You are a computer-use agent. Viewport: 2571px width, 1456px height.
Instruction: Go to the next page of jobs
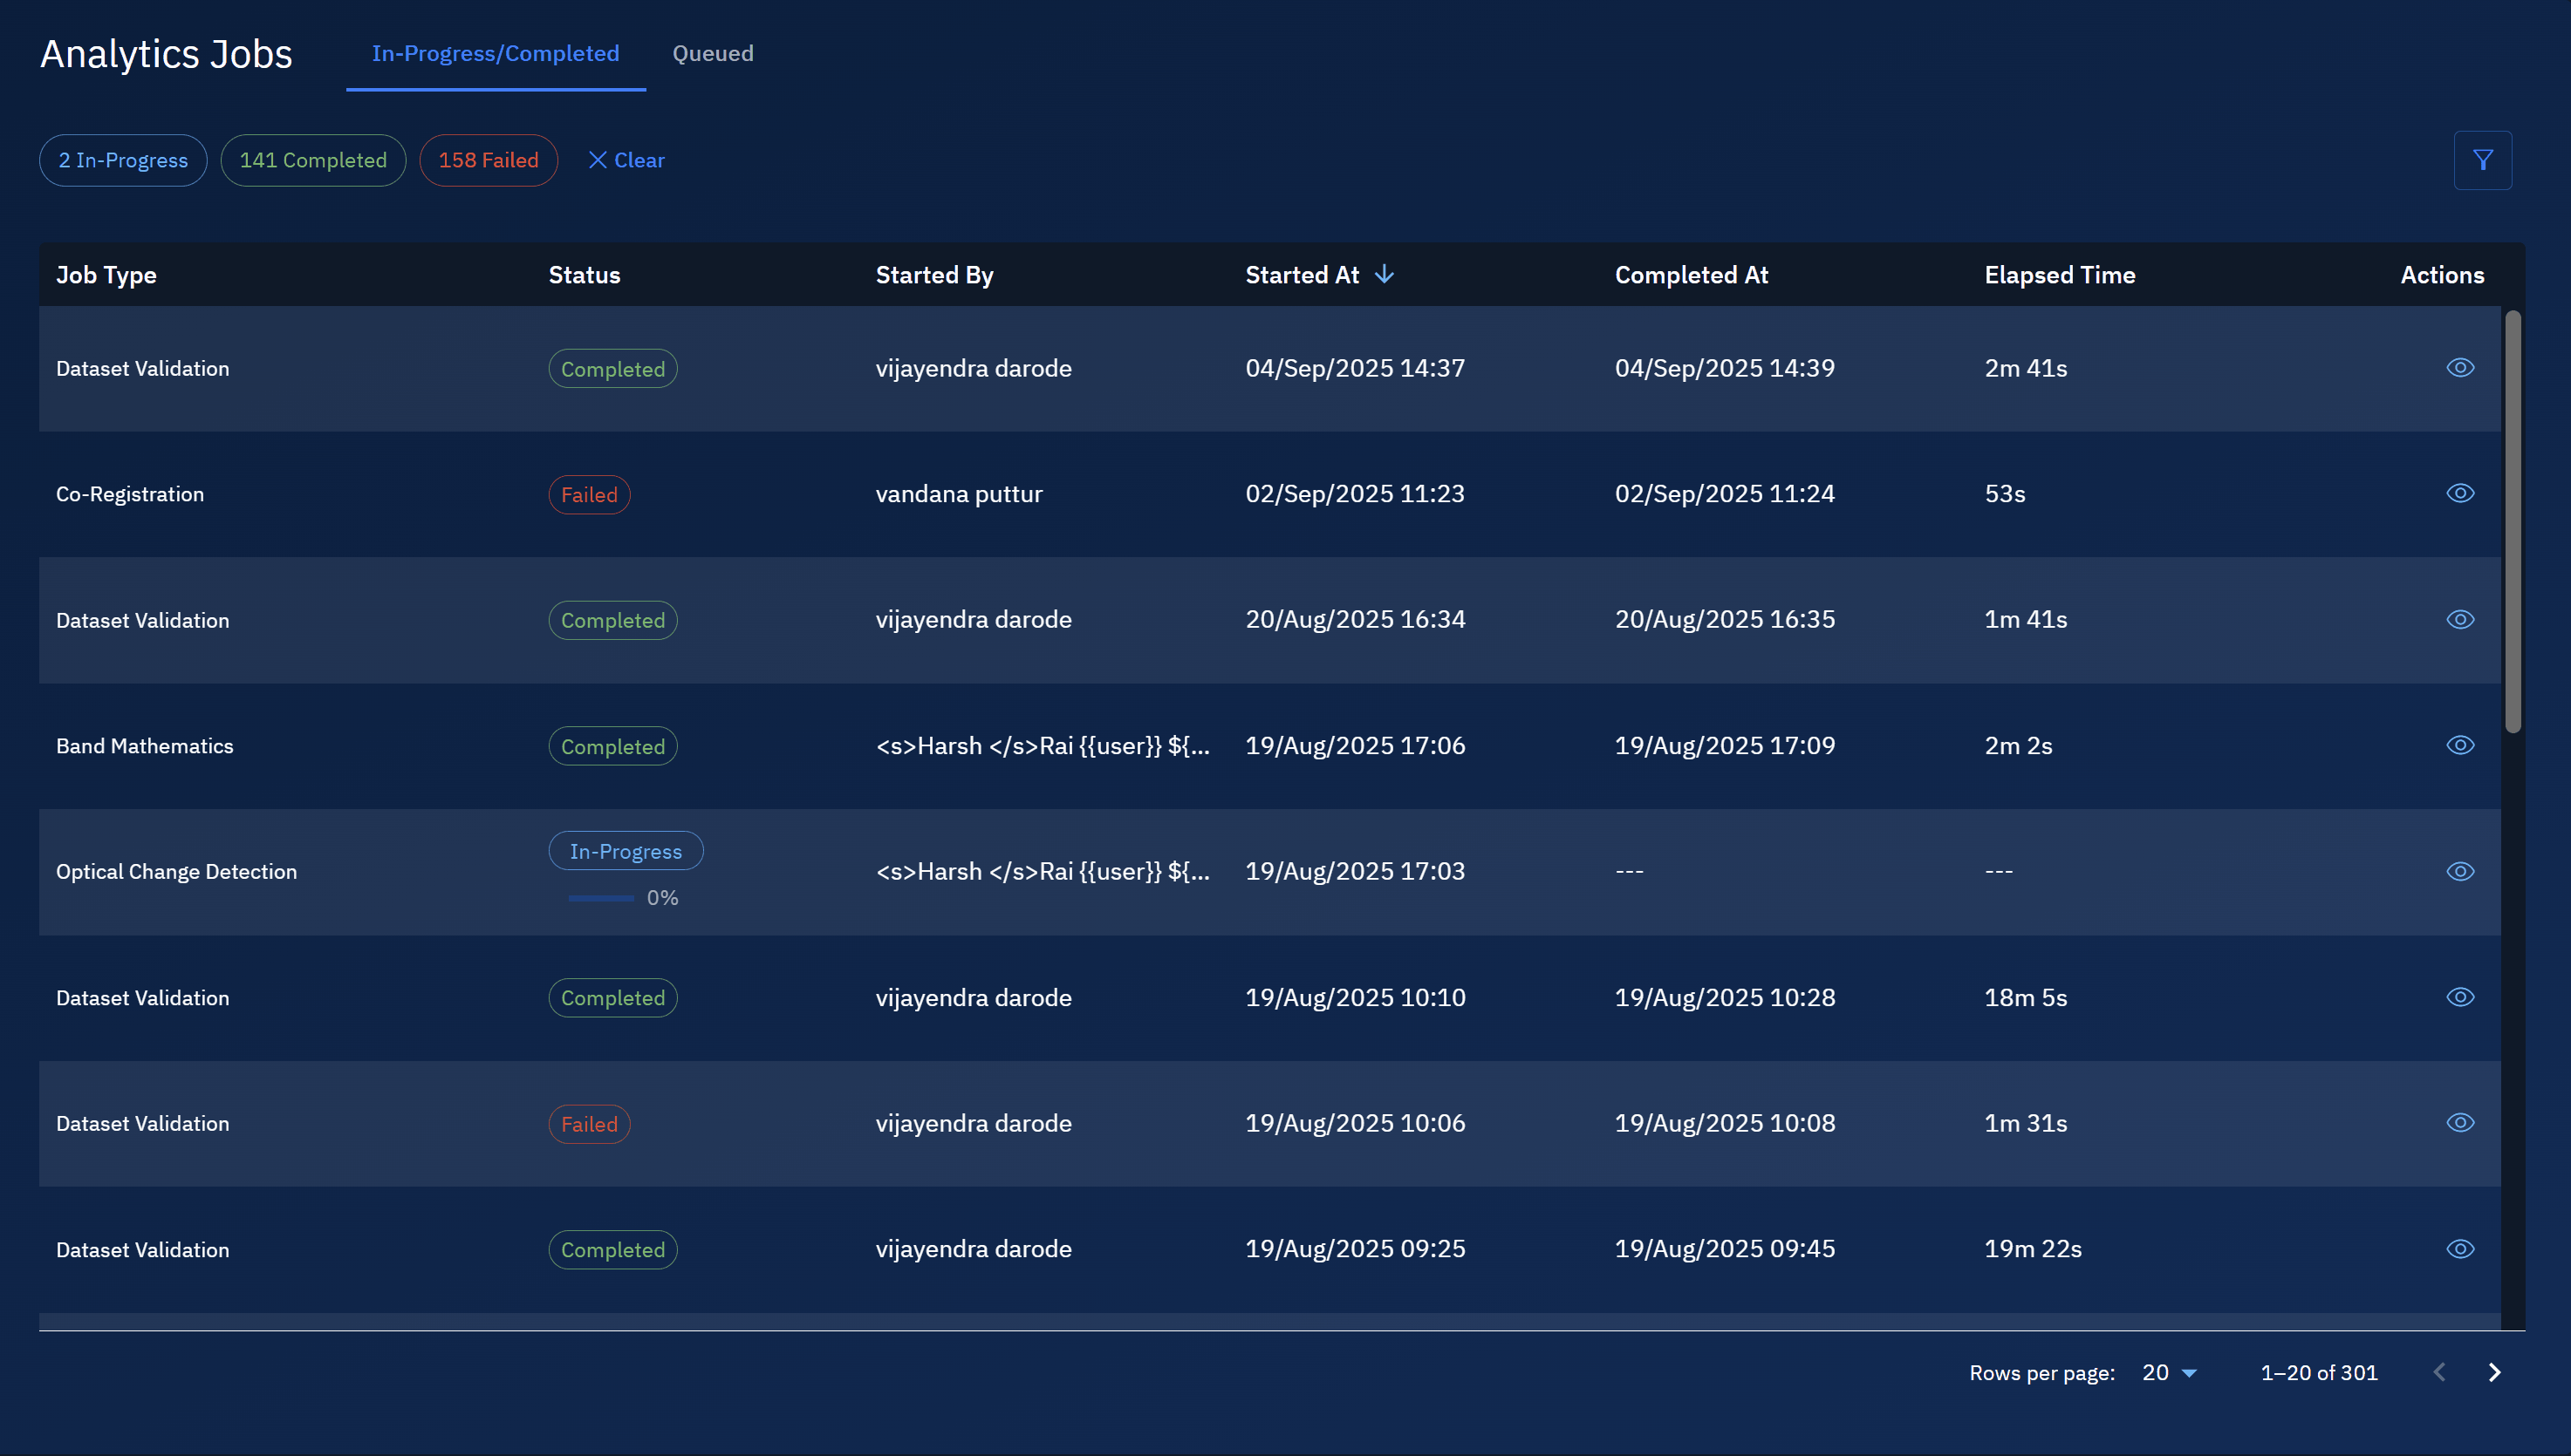coord(2494,1373)
